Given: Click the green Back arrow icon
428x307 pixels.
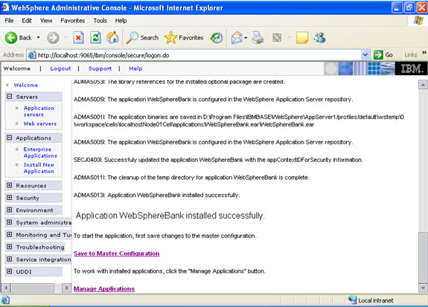Looking at the screenshot, I should 11,38.
